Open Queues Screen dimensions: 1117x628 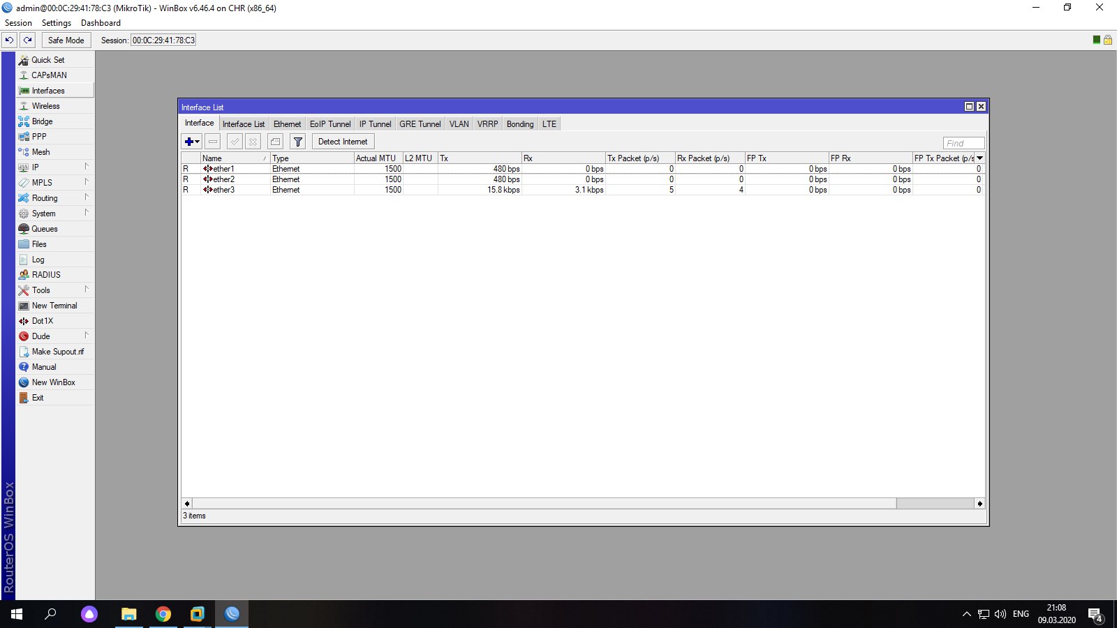[55, 229]
